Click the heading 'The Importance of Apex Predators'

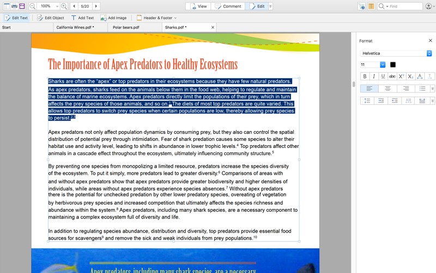(x=143, y=64)
